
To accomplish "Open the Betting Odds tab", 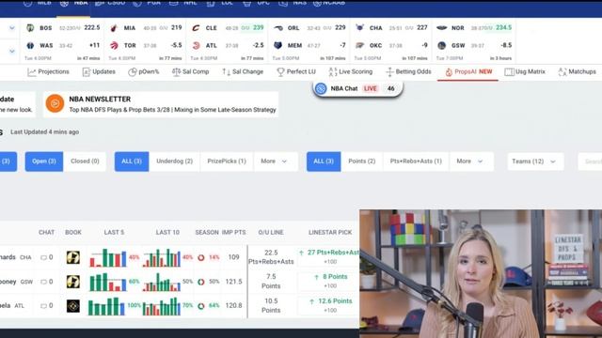I will click(x=408, y=71).
